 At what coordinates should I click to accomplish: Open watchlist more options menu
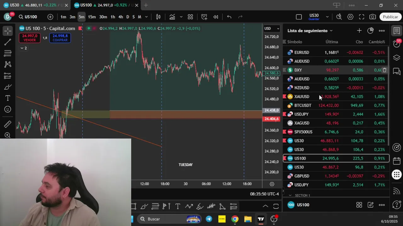[x=382, y=31]
